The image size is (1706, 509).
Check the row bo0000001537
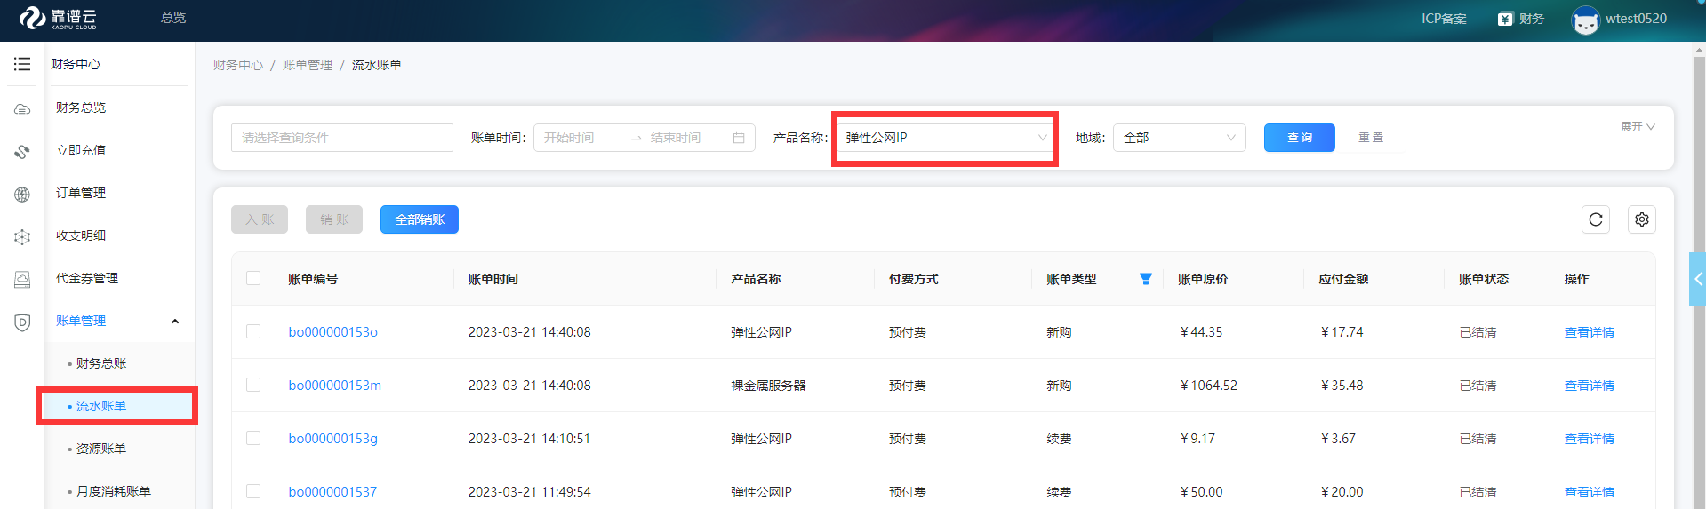[253, 491]
